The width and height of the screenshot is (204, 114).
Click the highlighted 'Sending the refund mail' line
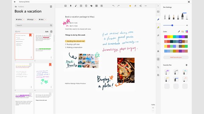(75, 41)
